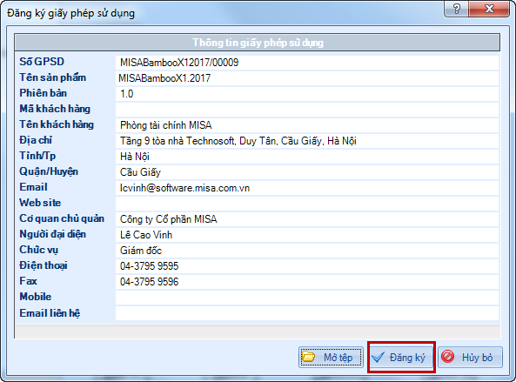Viewport: 516px width, 382px height.
Task: Click the Thông tin giấy phép sử dụng header
Action: click(x=258, y=42)
